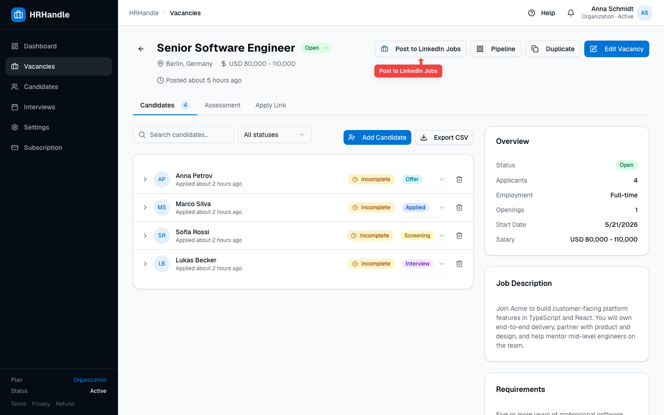Open the Help link in header
Viewport: 664px width, 415px height.
point(541,13)
